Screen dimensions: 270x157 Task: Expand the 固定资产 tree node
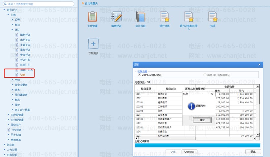[x=8, y=125]
